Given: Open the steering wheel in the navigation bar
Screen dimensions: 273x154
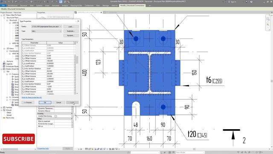Looking at the screenshot, I should pos(268,19).
